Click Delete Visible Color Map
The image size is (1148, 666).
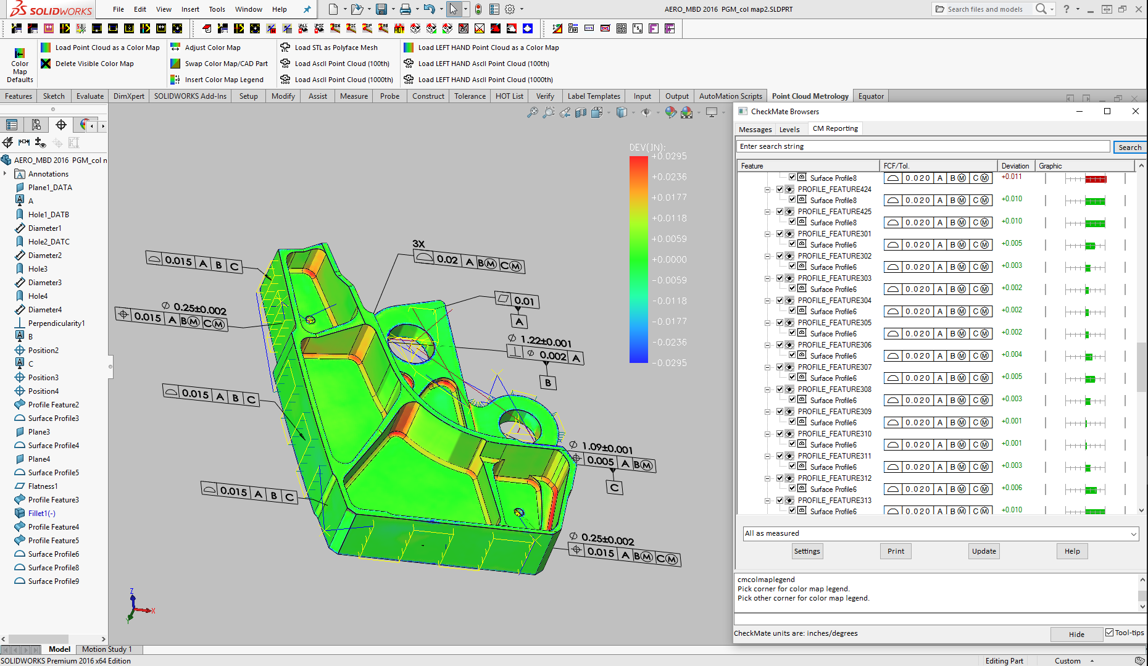93,63
